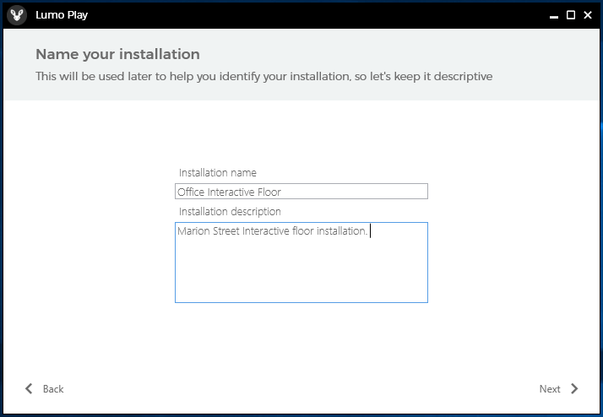Click the "Installation description" field label
Viewport: 603px width, 417px height.
tap(230, 212)
